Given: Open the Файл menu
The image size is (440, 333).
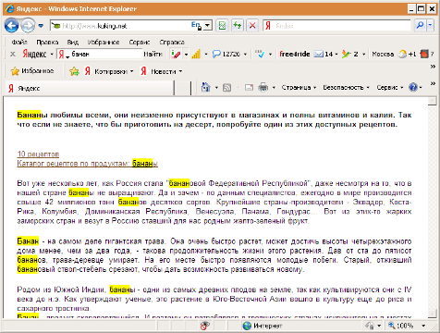Looking at the screenshot, I should (19, 43).
